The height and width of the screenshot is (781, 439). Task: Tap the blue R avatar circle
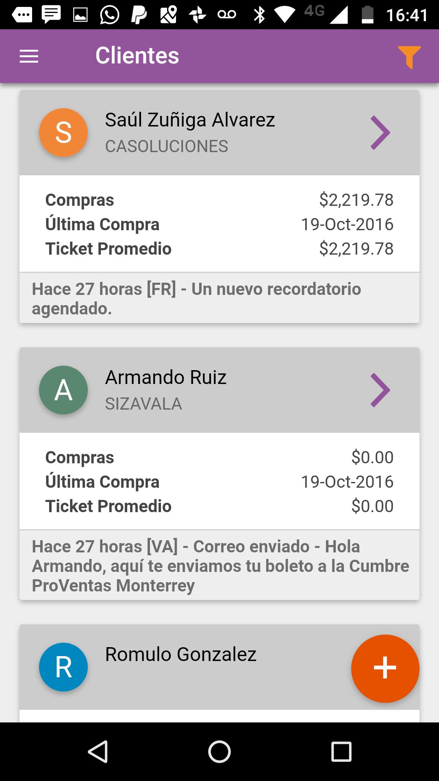click(x=63, y=667)
